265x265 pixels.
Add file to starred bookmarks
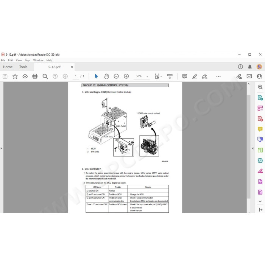pos(15,76)
